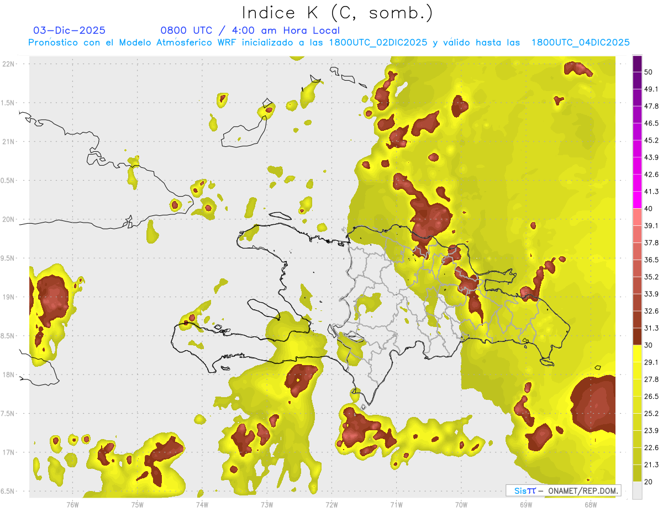Screen dimensions: 663x512
Task: Click the '68W' longitude label
Action: coord(590,504)
